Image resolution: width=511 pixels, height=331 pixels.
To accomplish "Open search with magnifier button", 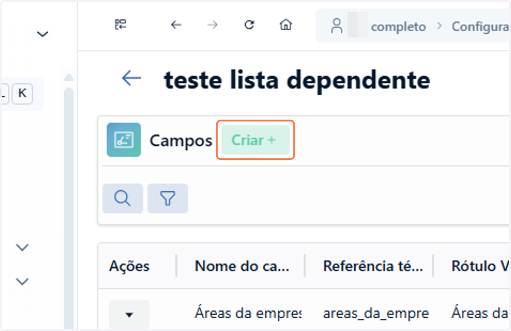I will (123, 198).
